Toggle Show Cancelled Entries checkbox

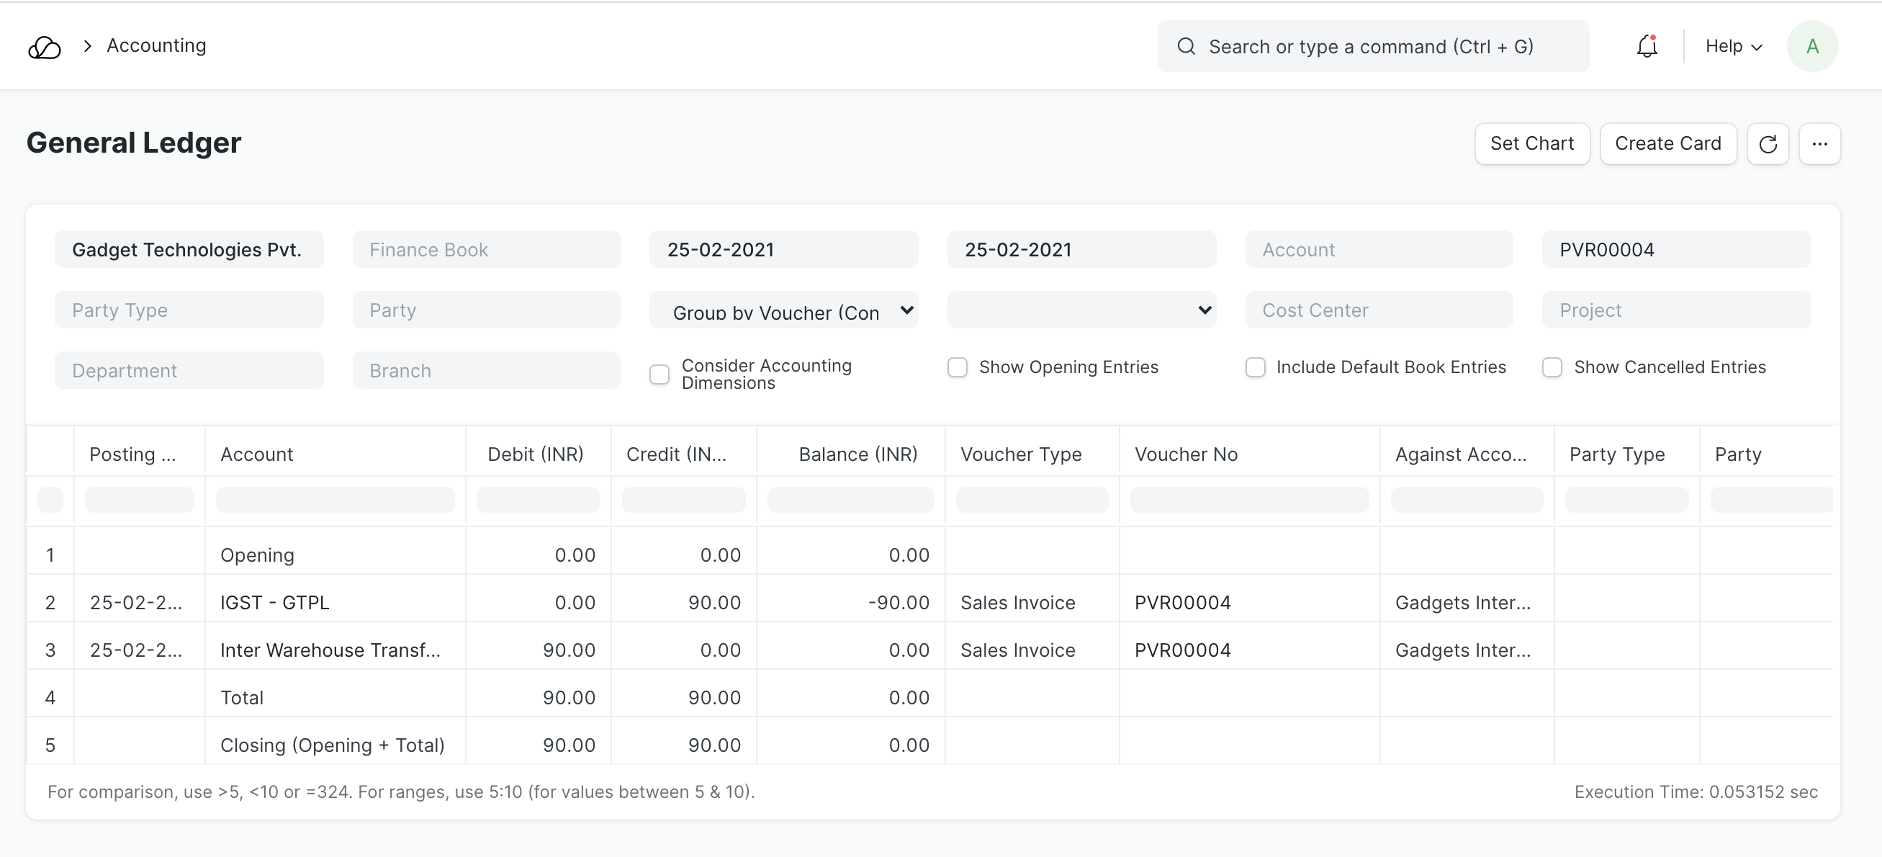[x=1552, y=367]
